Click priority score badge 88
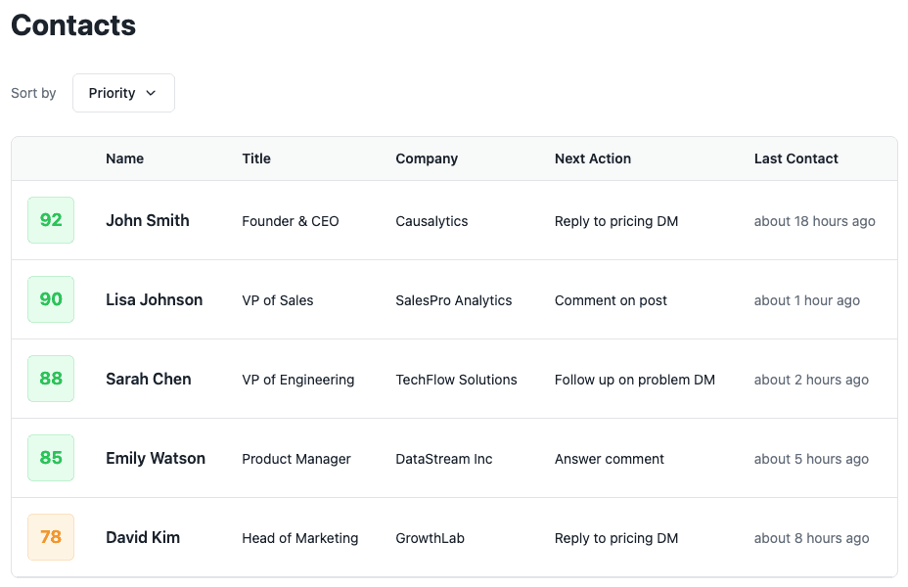The width and height of the screenshot is (908, 587). [51, 379]
